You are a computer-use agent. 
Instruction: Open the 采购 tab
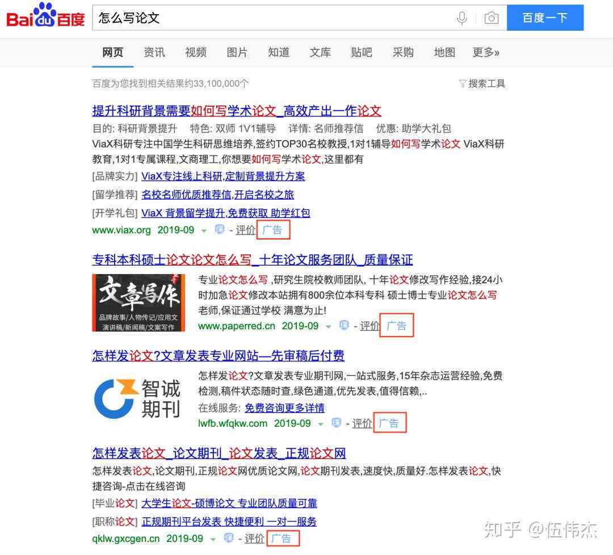click(x=403, y=52)
